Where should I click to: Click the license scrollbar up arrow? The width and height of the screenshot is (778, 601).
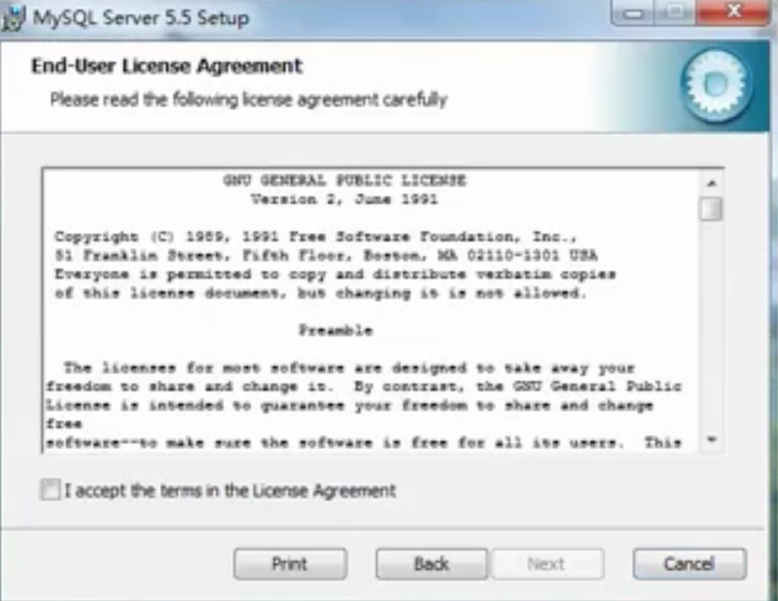coord(711,184)
